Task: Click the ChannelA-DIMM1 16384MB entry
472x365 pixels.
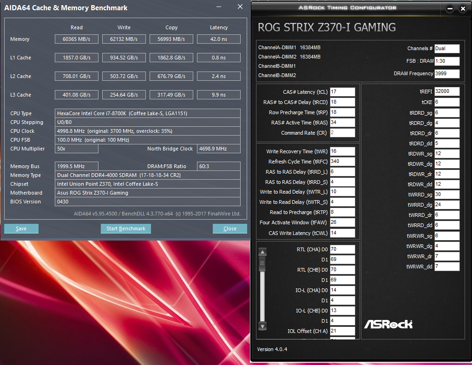Action: click(289, 47)
